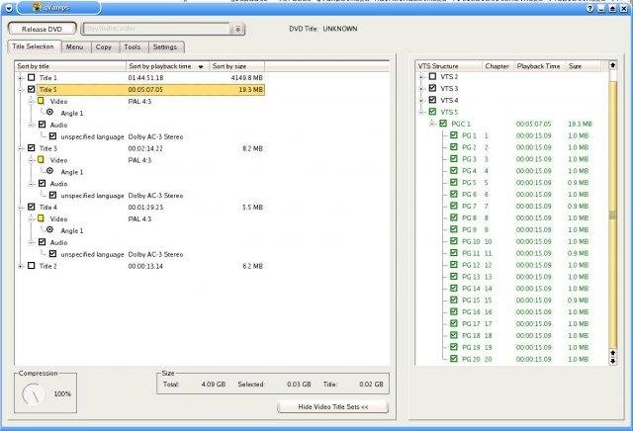The image size is (633, 431).
Task: Click Dolby AC-3 Stereo under Title 3
Action: [155, 196]
